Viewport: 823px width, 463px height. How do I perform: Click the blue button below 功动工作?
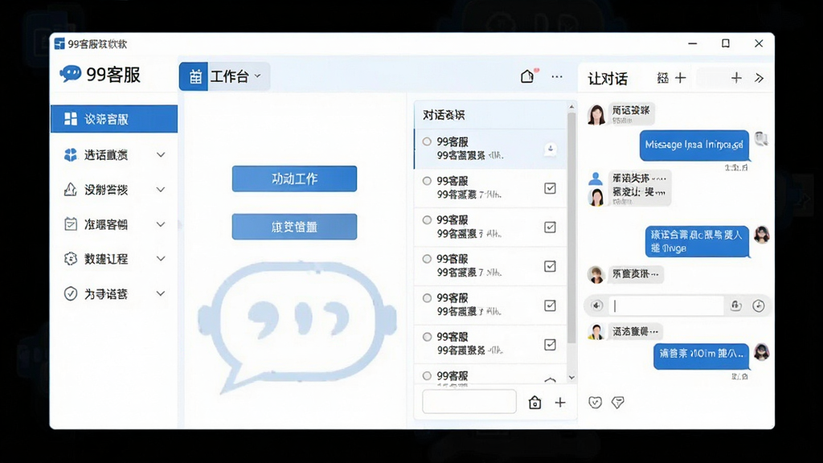click(x=294, y=227)
